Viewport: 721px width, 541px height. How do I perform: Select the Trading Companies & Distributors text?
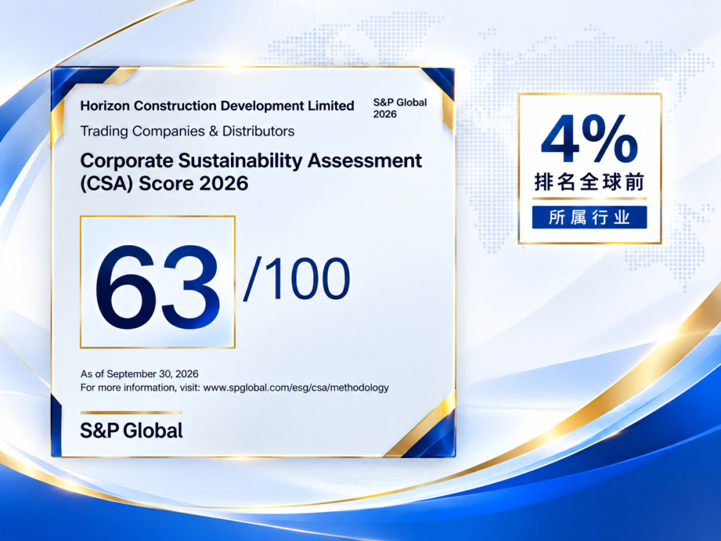pyautogui.click(x=187, y=131)
